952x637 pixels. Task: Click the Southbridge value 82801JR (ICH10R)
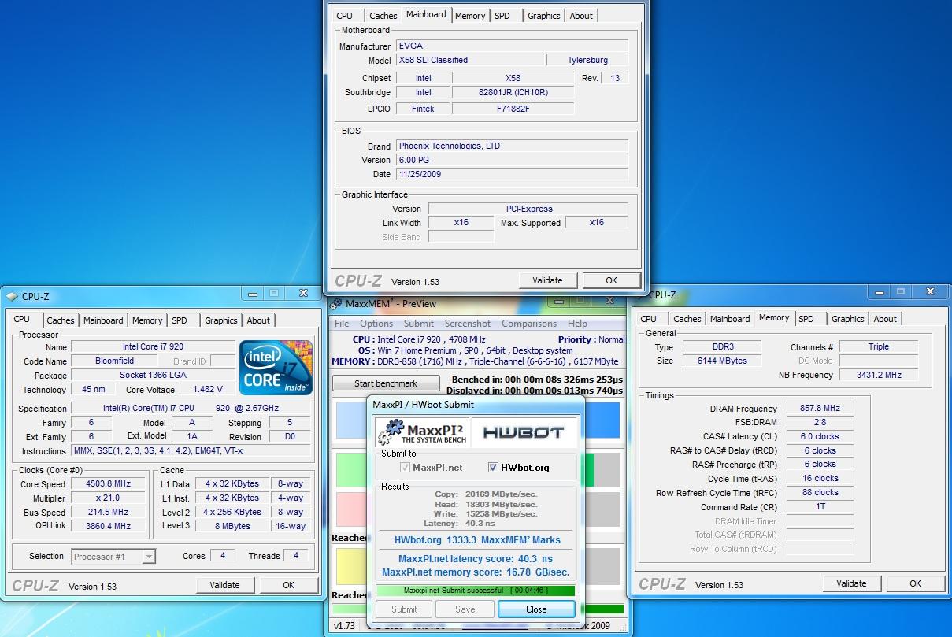(x=513, y=92)
